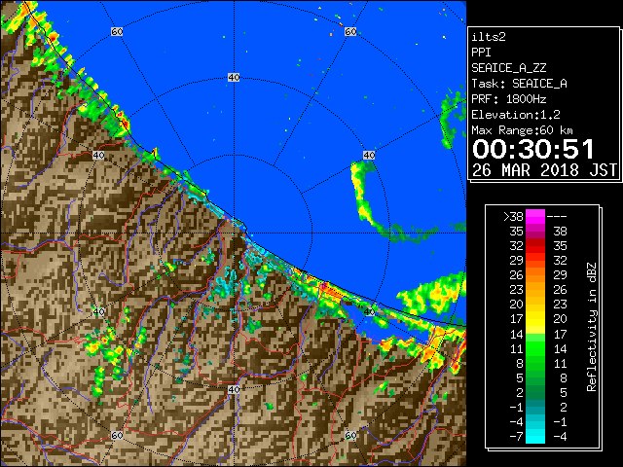Click the northwest 60 km range label
The width and height of the screenshot is (623, 467).
pos(117,31)
